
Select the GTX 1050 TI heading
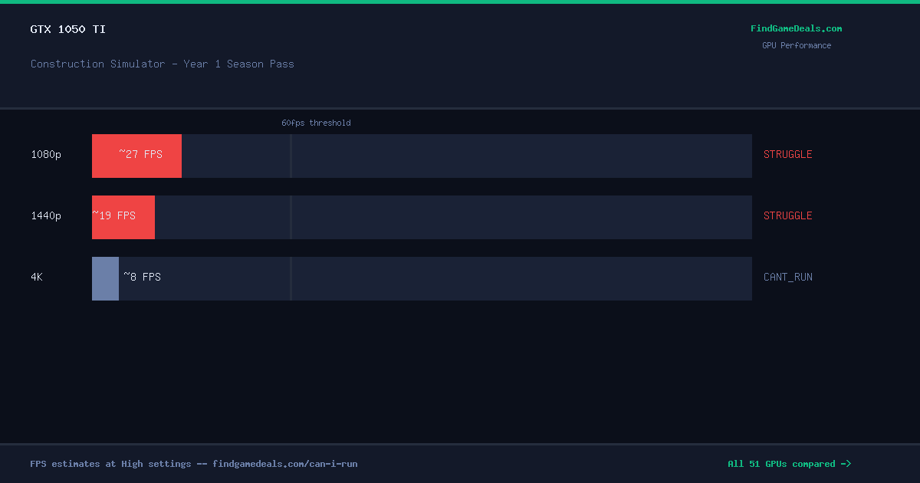tap(68, 29)
